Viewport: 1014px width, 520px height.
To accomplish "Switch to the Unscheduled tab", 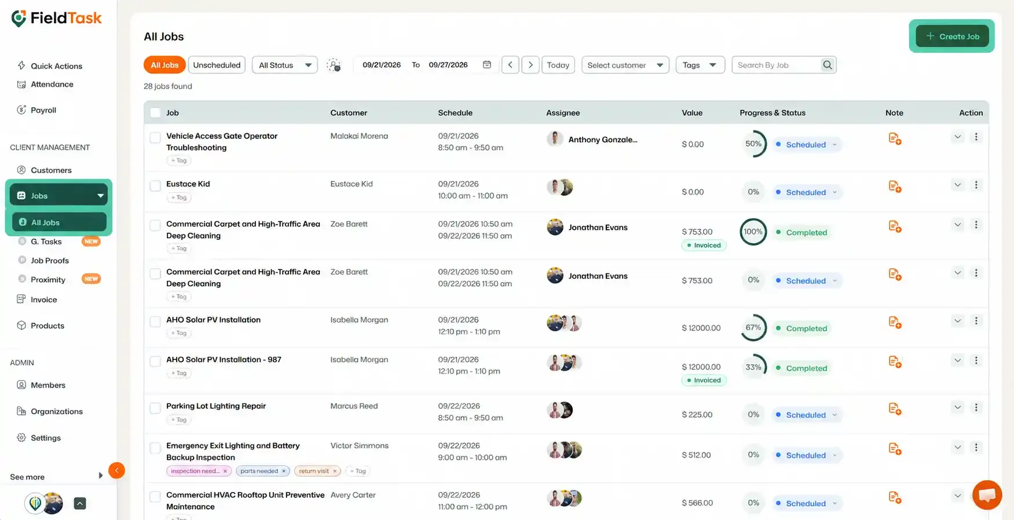I will [x=217, y=65].
